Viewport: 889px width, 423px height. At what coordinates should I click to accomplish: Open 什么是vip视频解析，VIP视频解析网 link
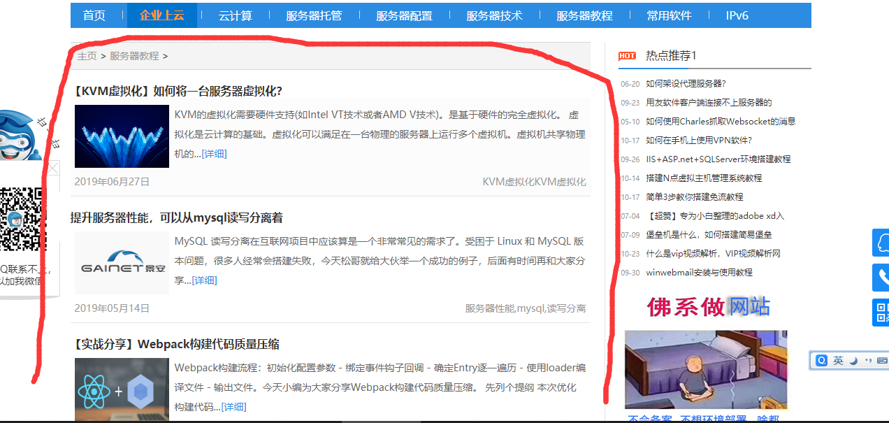click(713, 254)
